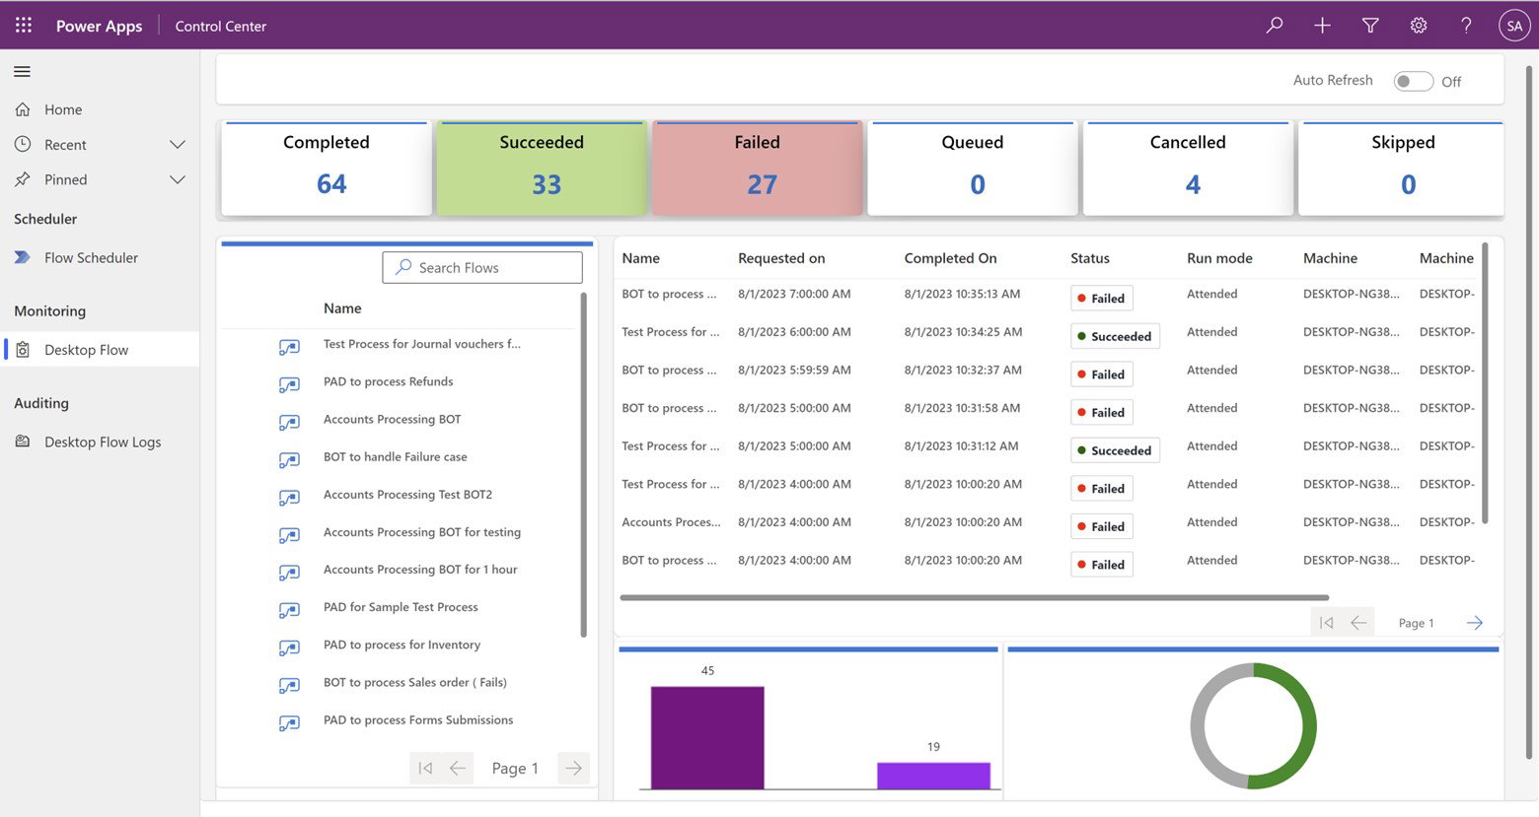Click Succeeded status of 6:00:00 AM run
The image size is (1539, 817).
tap(1115, 336)
